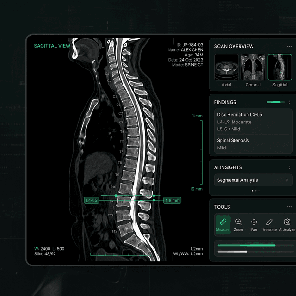Select the Sagittal view thumbnail

tap(280, 67)
